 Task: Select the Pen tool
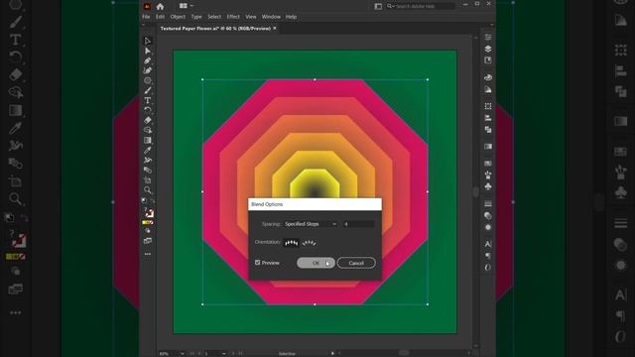click(148, 60)
